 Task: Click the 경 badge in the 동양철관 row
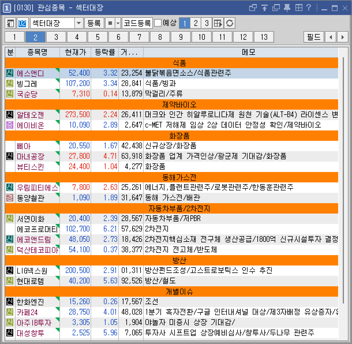pyautogui.click(x=10, y=198)
